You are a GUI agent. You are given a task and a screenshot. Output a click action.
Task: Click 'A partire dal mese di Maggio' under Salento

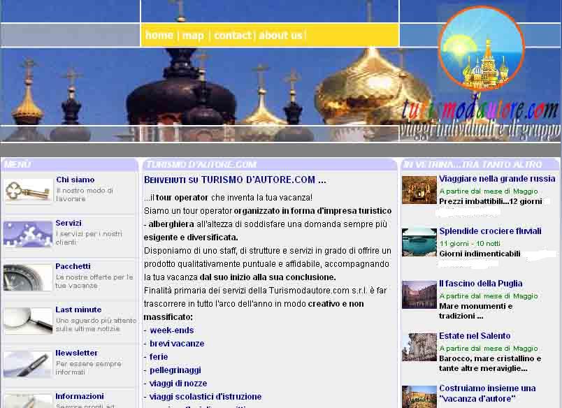[x=489, y=348]
